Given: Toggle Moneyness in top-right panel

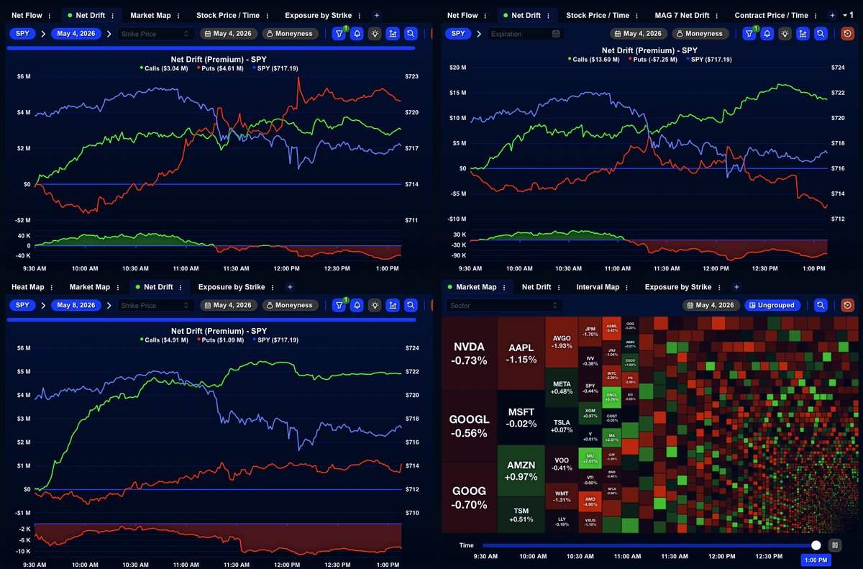Looking at the screenshot, I should 699,33.
